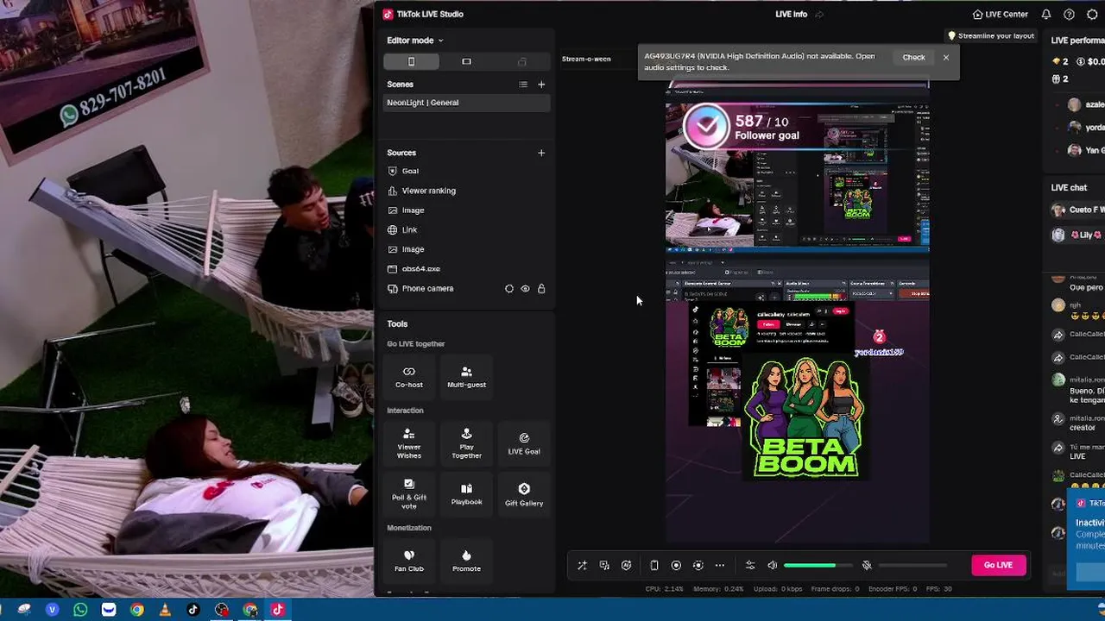Open the scenes list view icon
Screen dimensions: 1105x621
[522, 85]
